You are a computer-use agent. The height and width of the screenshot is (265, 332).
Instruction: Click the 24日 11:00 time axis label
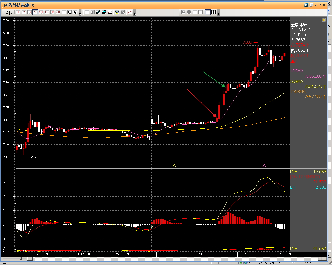point(83,254)
